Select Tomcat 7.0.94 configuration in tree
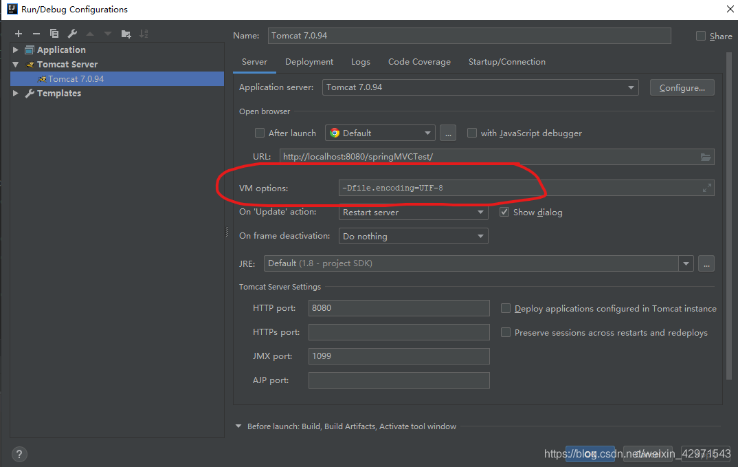This screenshot has height=467, width=738. pos(118,78)
